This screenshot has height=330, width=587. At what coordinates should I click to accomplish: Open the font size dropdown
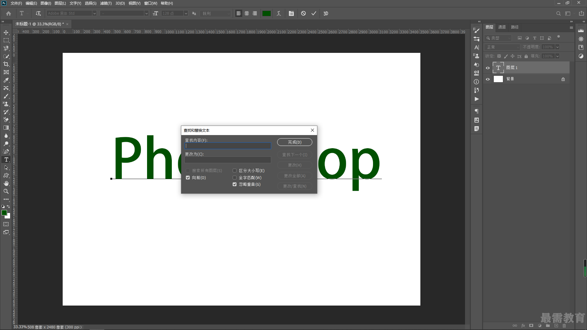point(186,13)
